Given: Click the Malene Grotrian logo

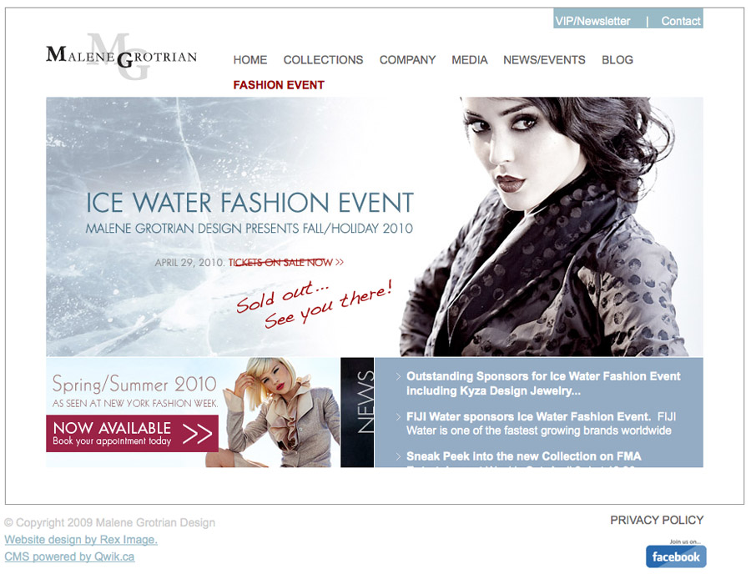Looking at the screenshot, I should pos(121,57).
